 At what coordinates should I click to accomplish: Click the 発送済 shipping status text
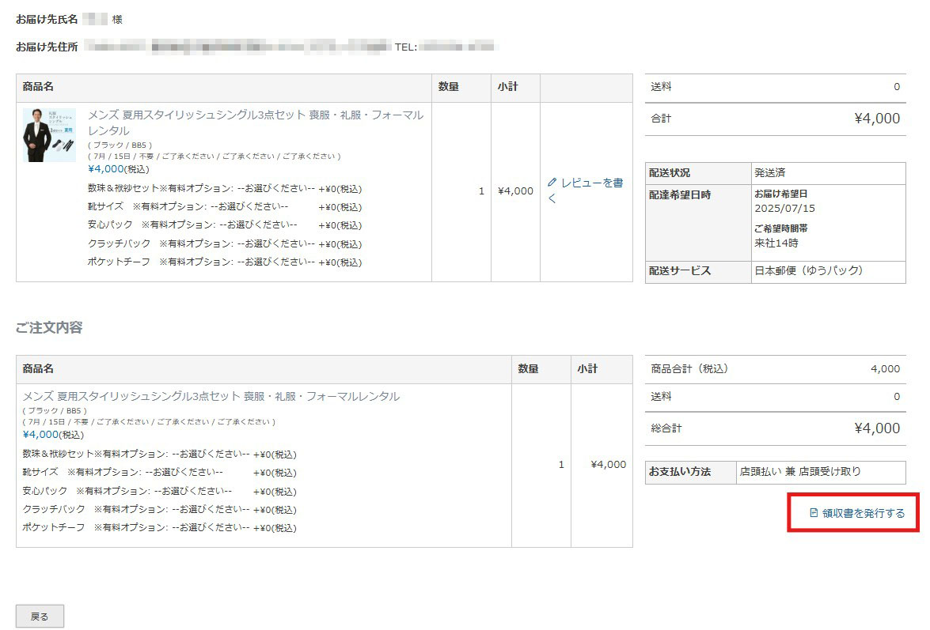coord(770,172)
